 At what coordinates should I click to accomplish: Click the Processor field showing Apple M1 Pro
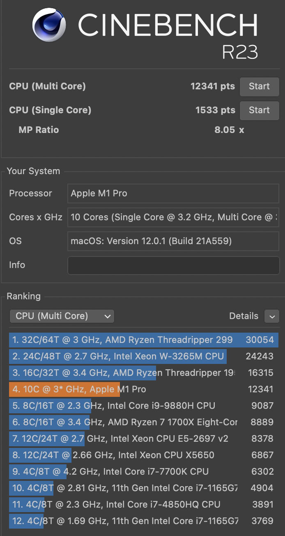[173, 193]
